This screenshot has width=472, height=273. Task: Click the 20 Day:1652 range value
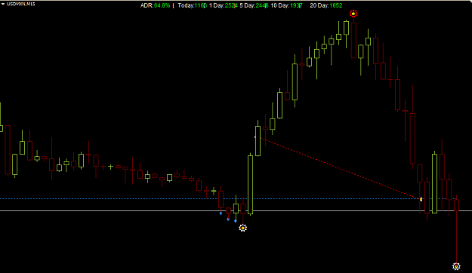(x=326, y=5)
